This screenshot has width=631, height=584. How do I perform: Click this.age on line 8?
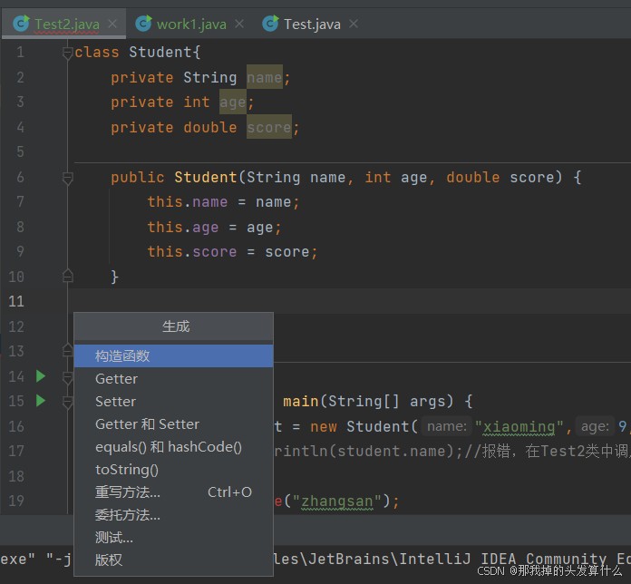click(x=183, y=227)
